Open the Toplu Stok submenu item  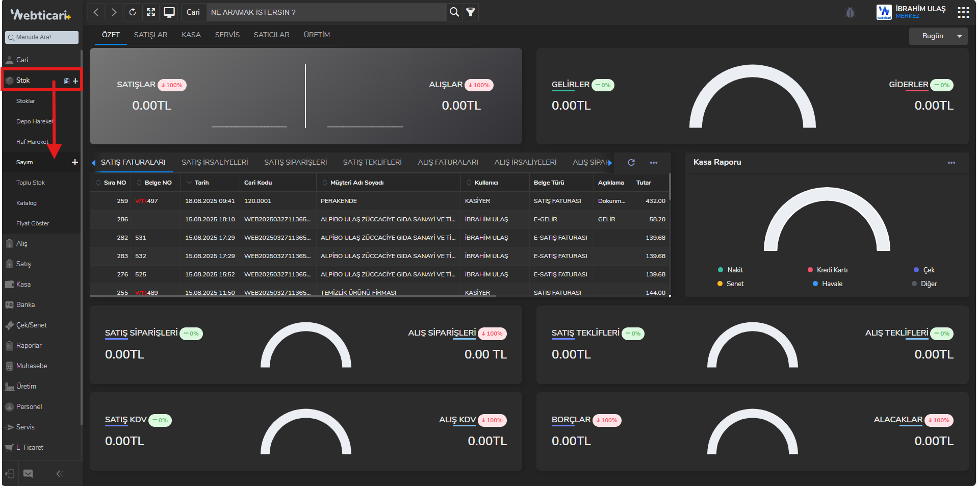(x=31, y=183)
